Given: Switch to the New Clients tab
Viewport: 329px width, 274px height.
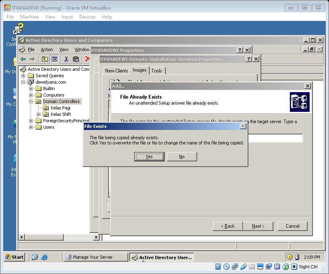Looking at the screenshot, I should (x=117, y=71).
